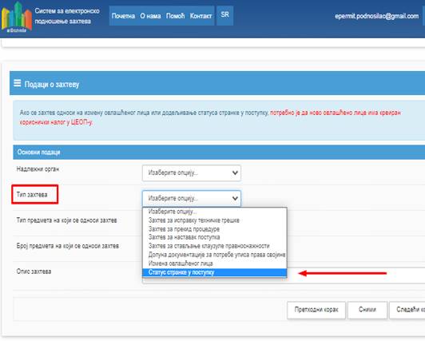Click the Следећи корак button
Screen dimensions: 425x341
pyautogui.click(x=407, y=310)
